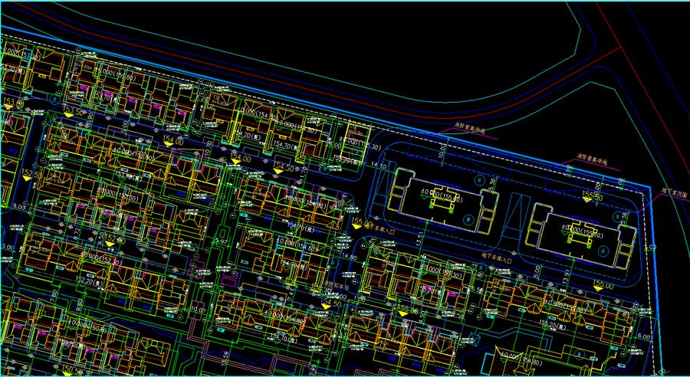This screenshot has width=690, height=377.
Task: Click the rotated 15.59 dimension text
Action: click(x=225, y=360)
